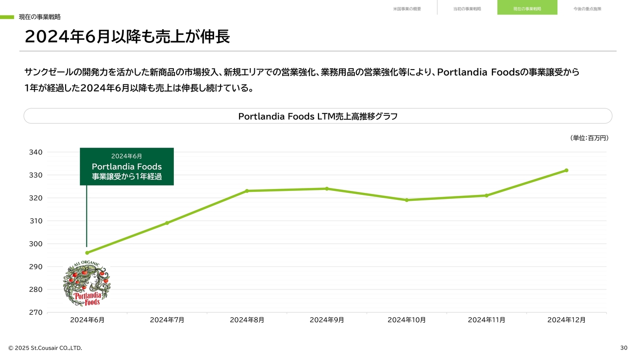Click the unit note （単位：百万円）
636x358 pixels.
click(589, 138)
